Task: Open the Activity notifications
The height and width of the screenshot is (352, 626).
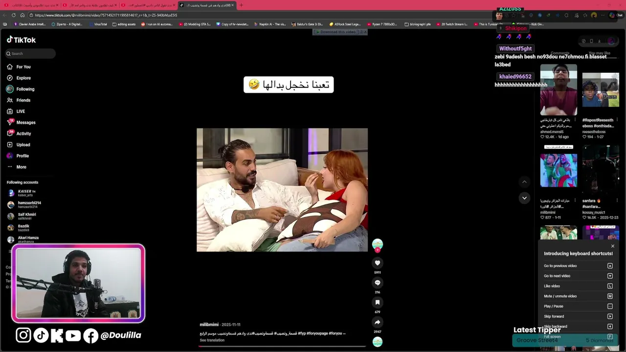Action: (19, 133)
